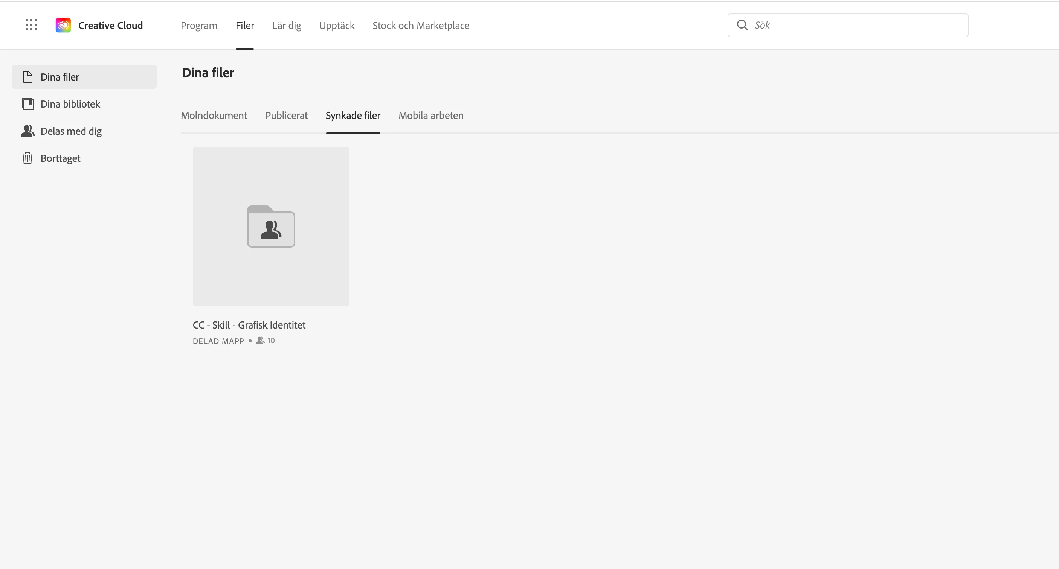Click the Dina filer document icon

tap(27, 77)
